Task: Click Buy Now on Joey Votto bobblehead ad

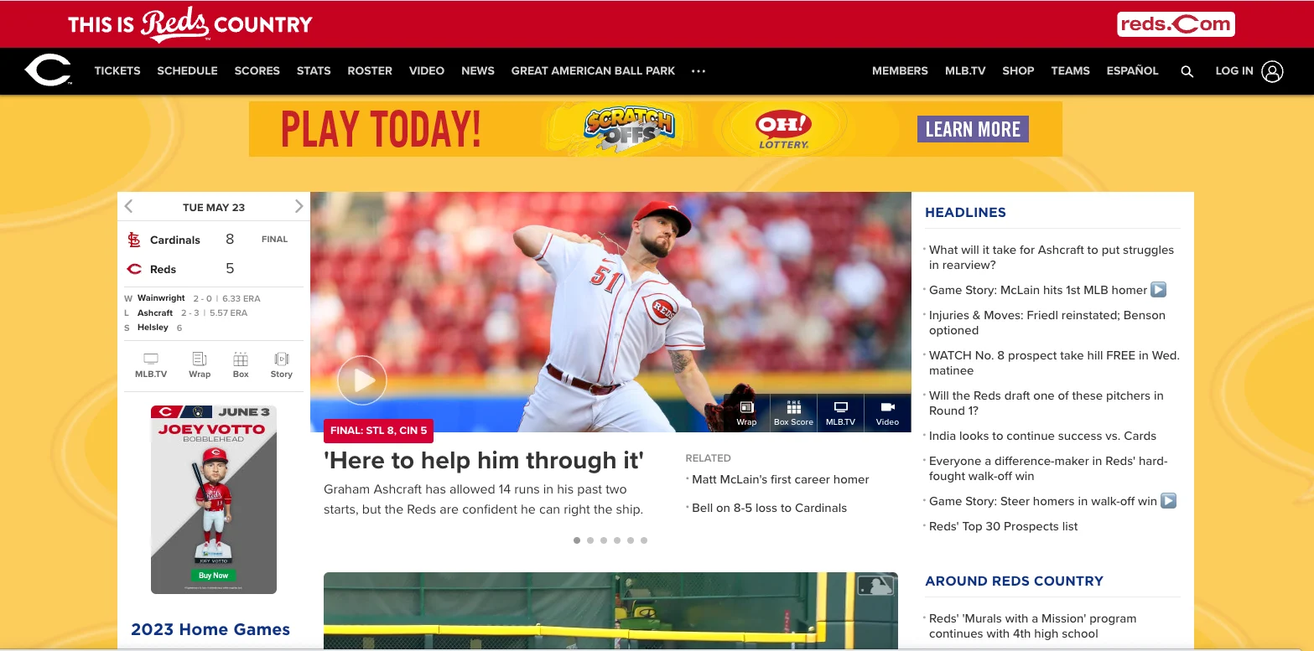Action: click(x=214, y=576)
